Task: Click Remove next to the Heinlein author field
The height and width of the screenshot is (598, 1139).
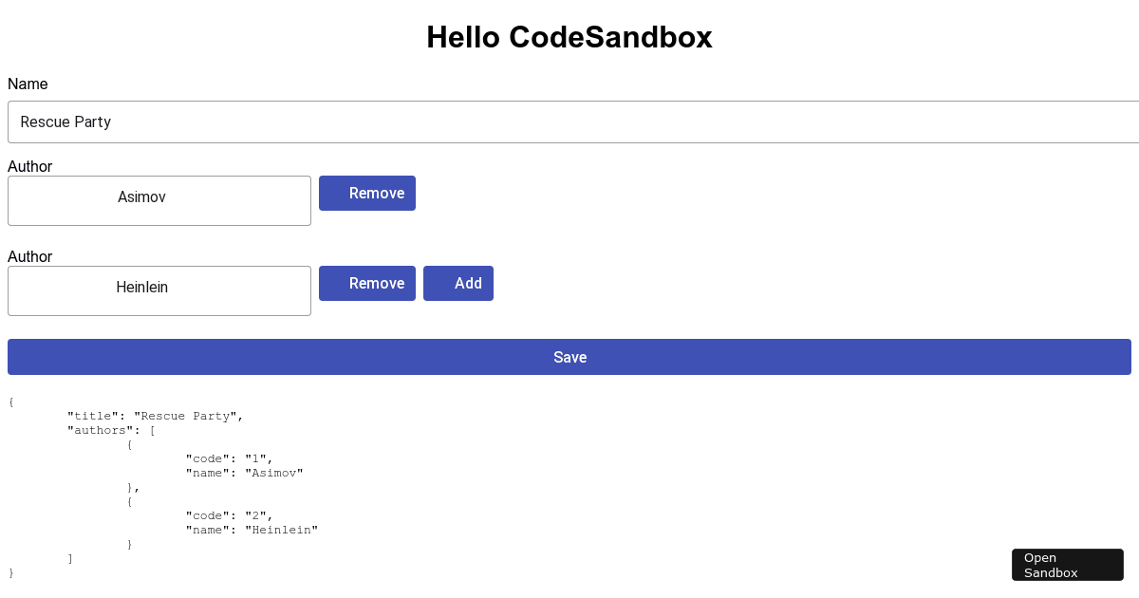Action: point(367,283)
